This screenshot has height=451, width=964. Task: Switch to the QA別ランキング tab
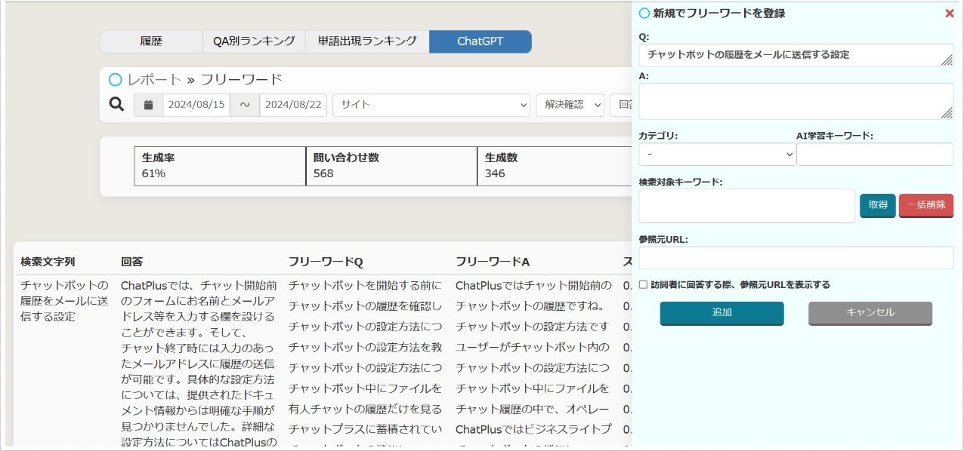pyautogui.click(x=254, y=41)
